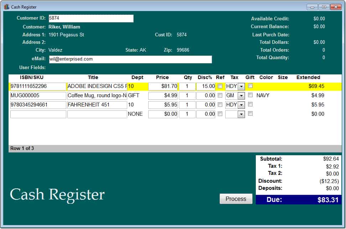Open the blank tax dropdown in last row
The width and height of the screenshot is (346, 229).
click(x=241, y=114)
